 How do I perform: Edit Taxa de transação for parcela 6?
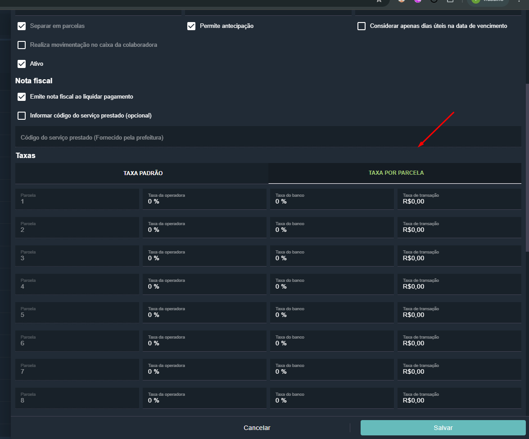pos(460,341)
